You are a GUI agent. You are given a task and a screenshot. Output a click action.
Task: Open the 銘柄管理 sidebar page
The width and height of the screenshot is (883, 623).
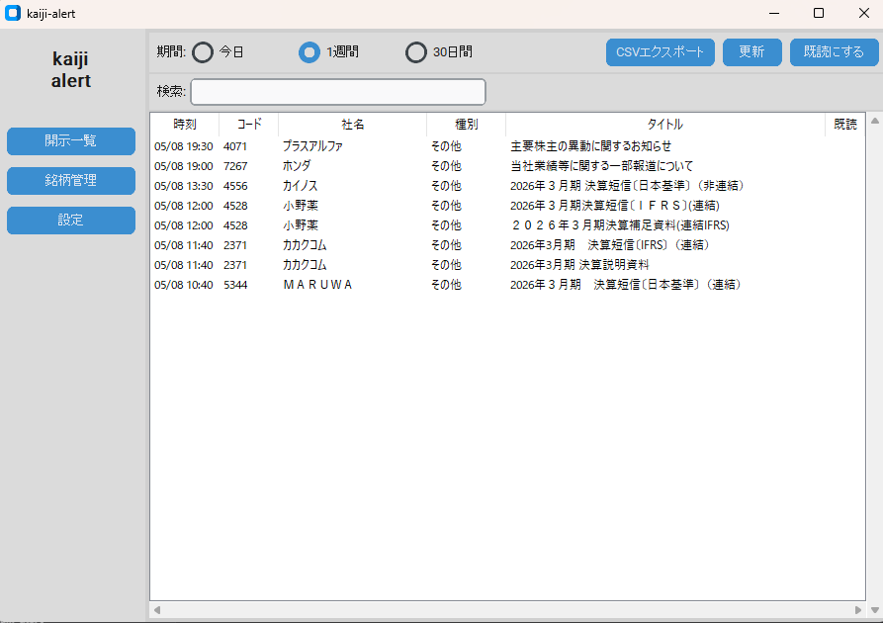[x=71, y=181]
